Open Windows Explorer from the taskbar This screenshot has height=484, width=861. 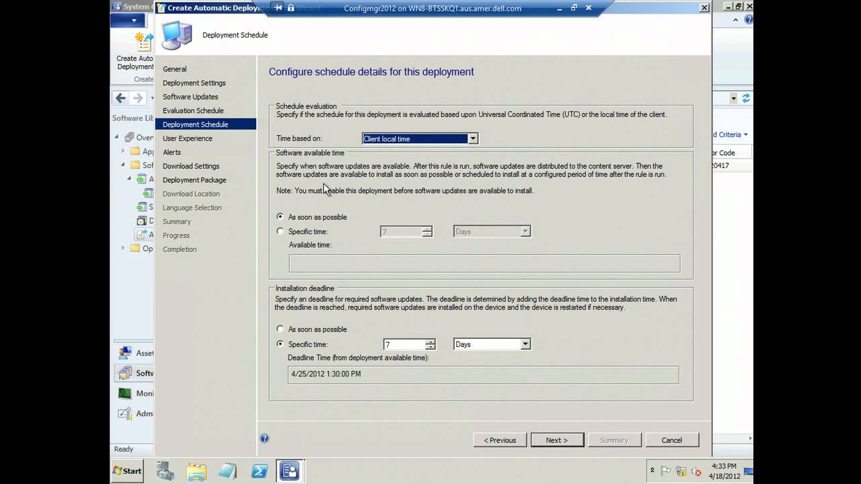[x=196, y=471]
